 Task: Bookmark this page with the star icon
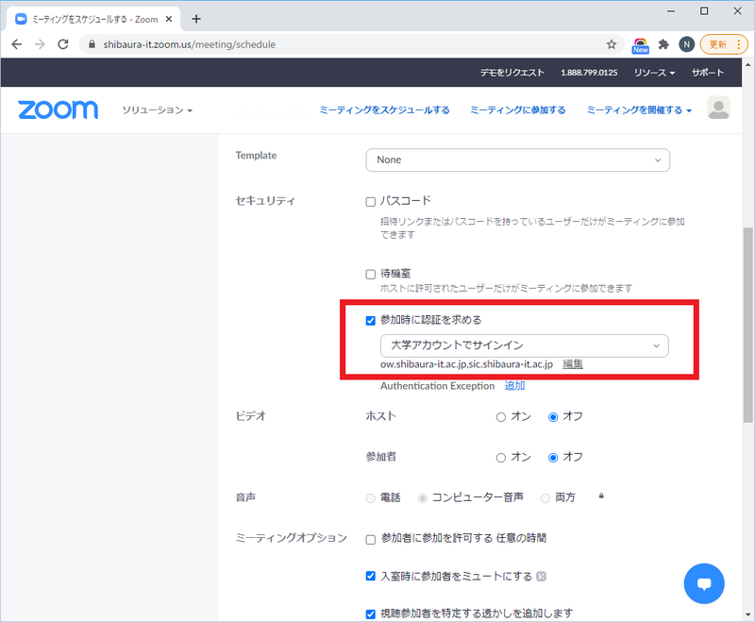(x=611, y=44)
